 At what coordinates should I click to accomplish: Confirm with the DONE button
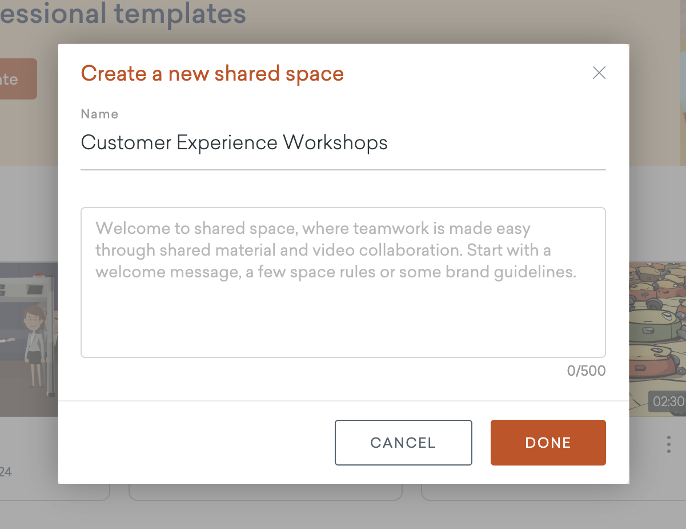(x=548, y=443)
